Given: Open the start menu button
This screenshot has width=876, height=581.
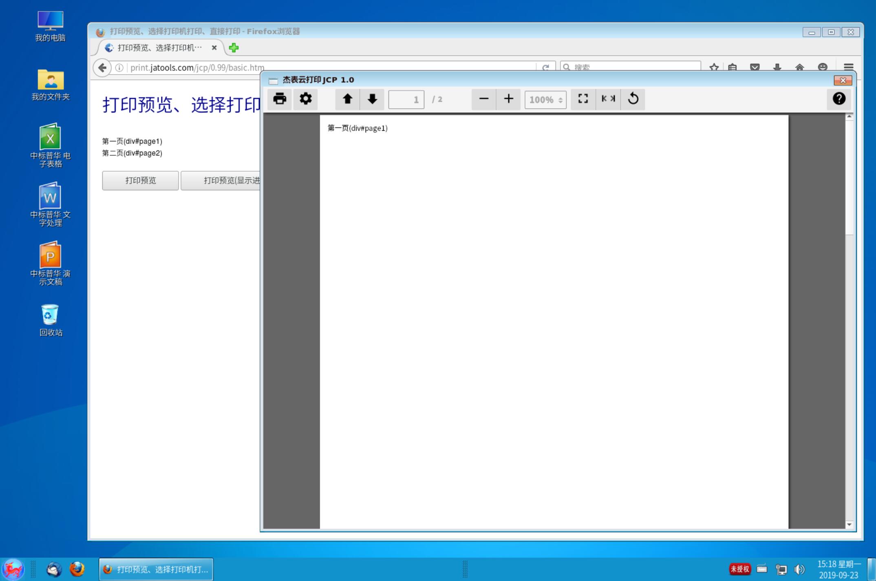Looking at the screenshot, I should click(13, 569).
